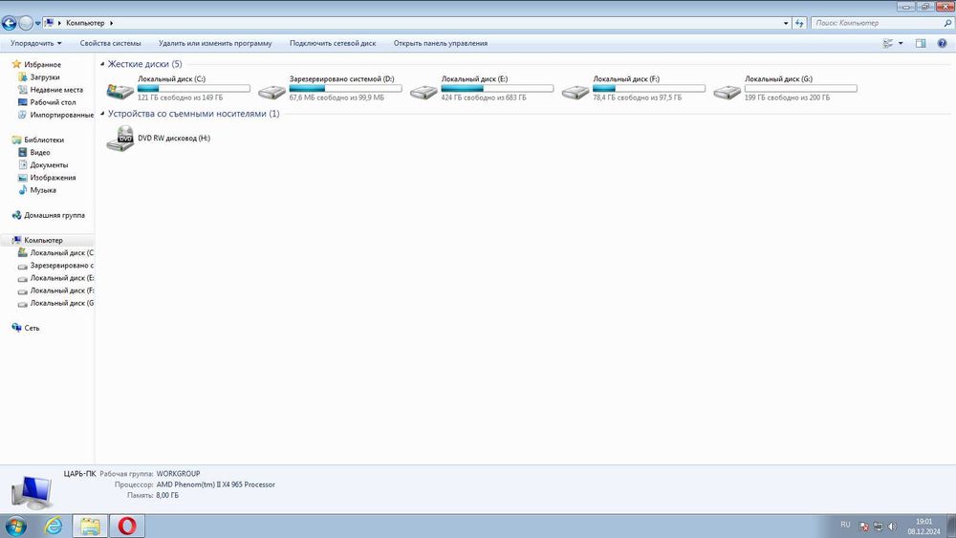Change the view with the view icon
Viewport: 956px width, 538px height.
[x=888, y=43]
